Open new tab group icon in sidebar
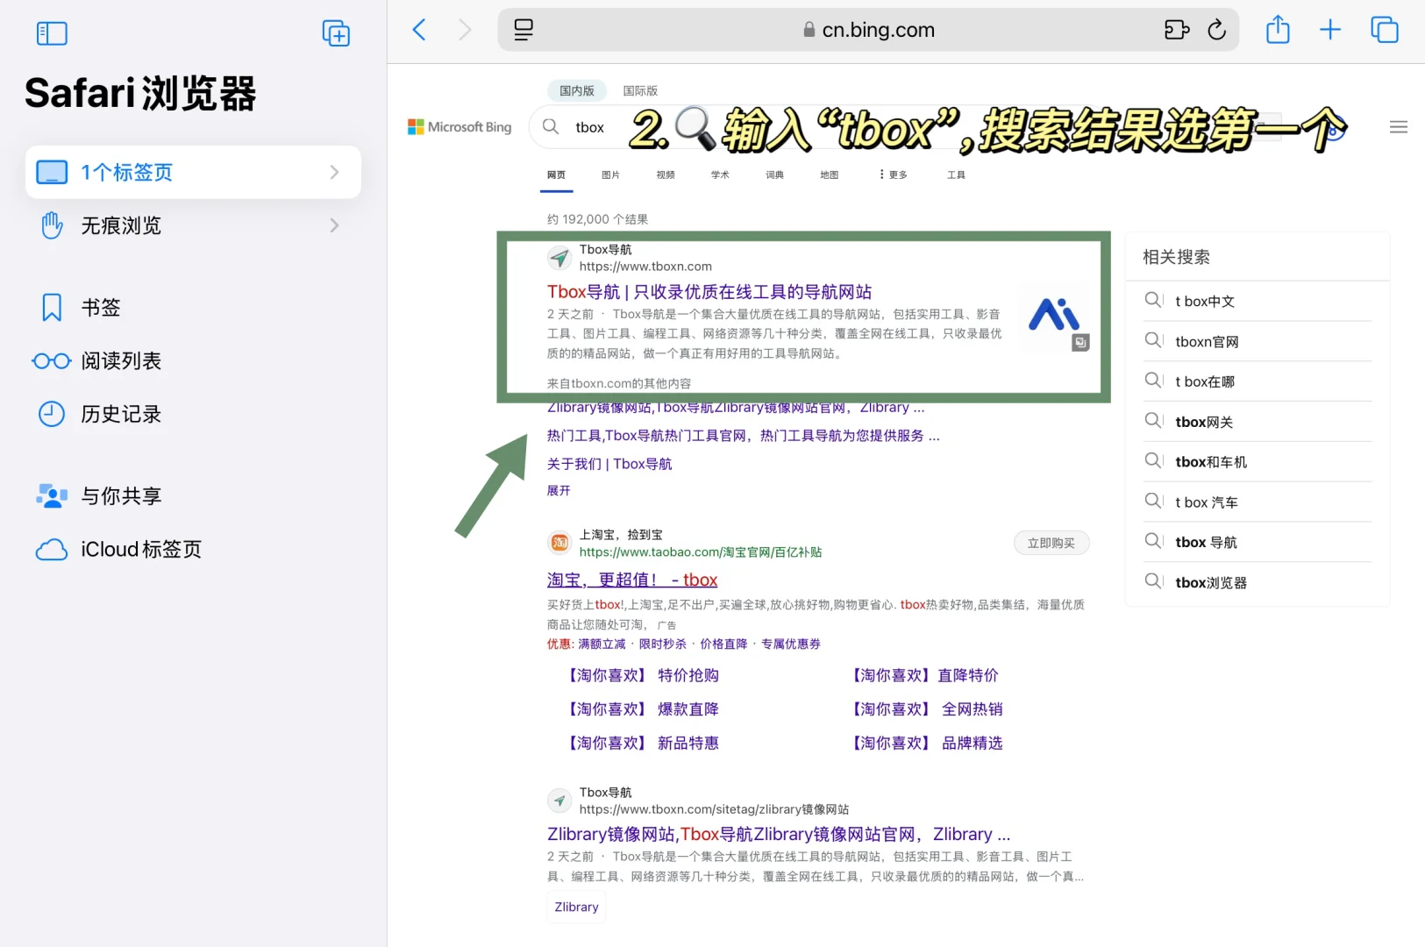This screenshot has width=1425, height=947. tap(336, 33)
